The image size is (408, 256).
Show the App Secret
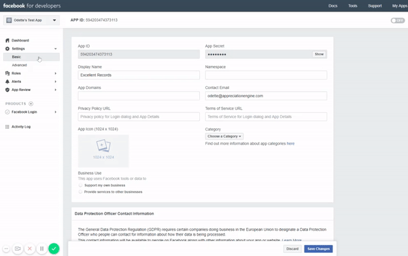[319, 54]
